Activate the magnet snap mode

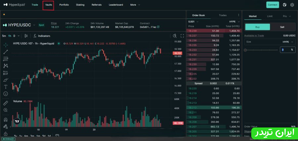(x=6, y=120)
